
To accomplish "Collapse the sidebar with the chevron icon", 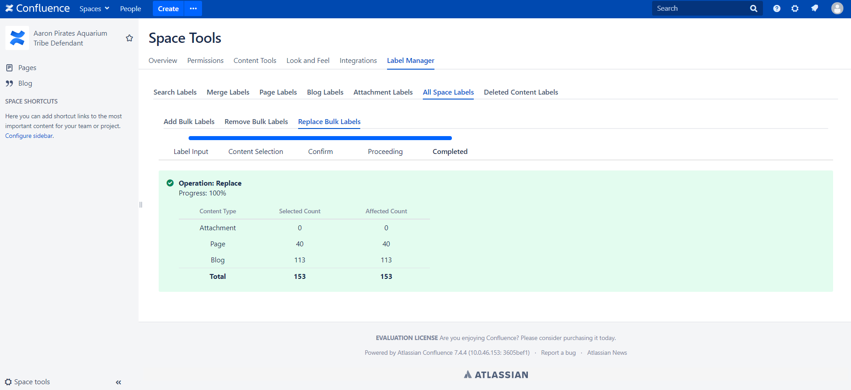I will point(118,382).
